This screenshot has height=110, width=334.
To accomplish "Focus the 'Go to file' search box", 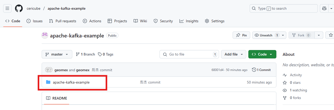I will coord(189,54).
